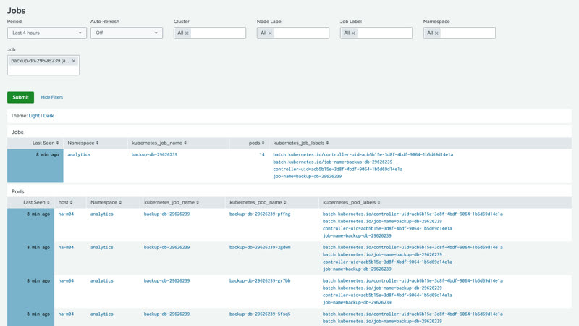
Task: Remove the backup-db-29626239 tag from Job filter
Action: [74, 61]
